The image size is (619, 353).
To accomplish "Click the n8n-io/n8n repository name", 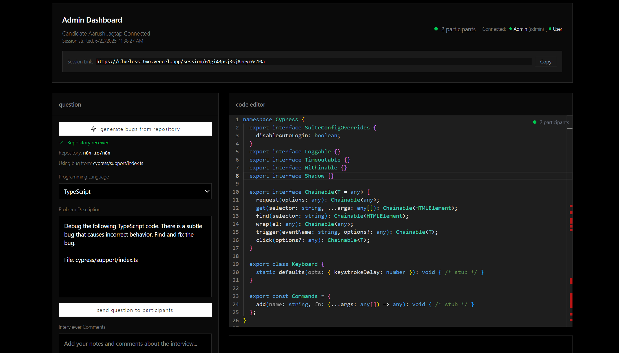I will click(x=96, y=153).
